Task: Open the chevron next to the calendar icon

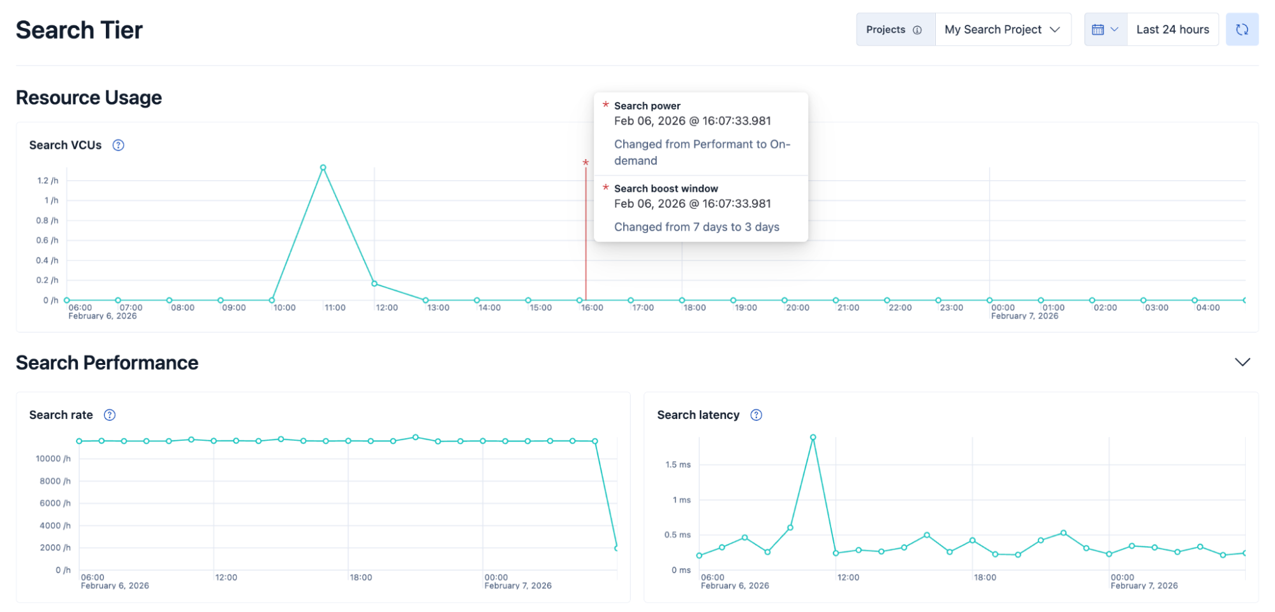Action: pos(1116,29)
